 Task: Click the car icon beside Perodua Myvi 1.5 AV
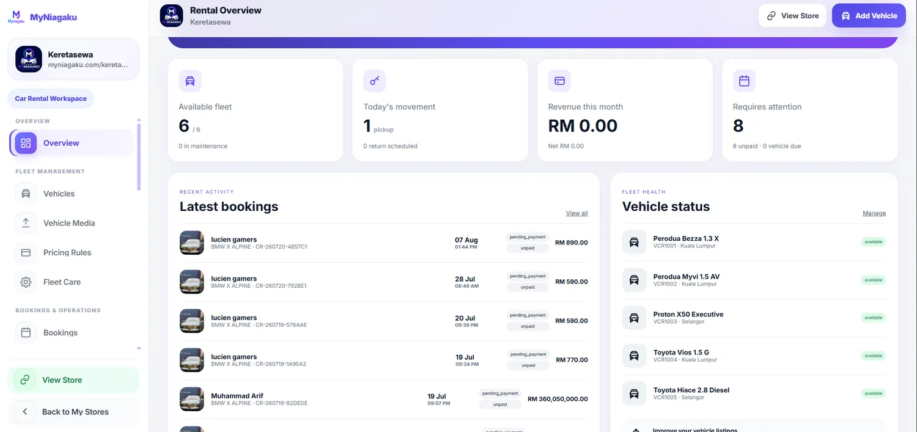[634, 280]
